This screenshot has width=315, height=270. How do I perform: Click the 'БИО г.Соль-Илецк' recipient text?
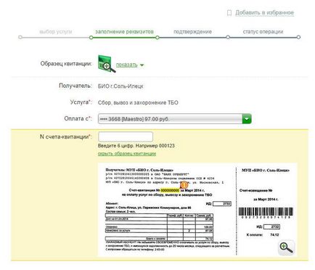point(120,86)
